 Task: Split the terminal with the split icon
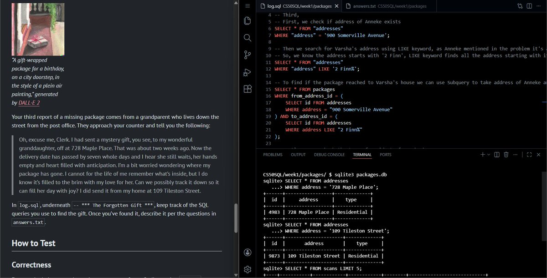(496, 155)
